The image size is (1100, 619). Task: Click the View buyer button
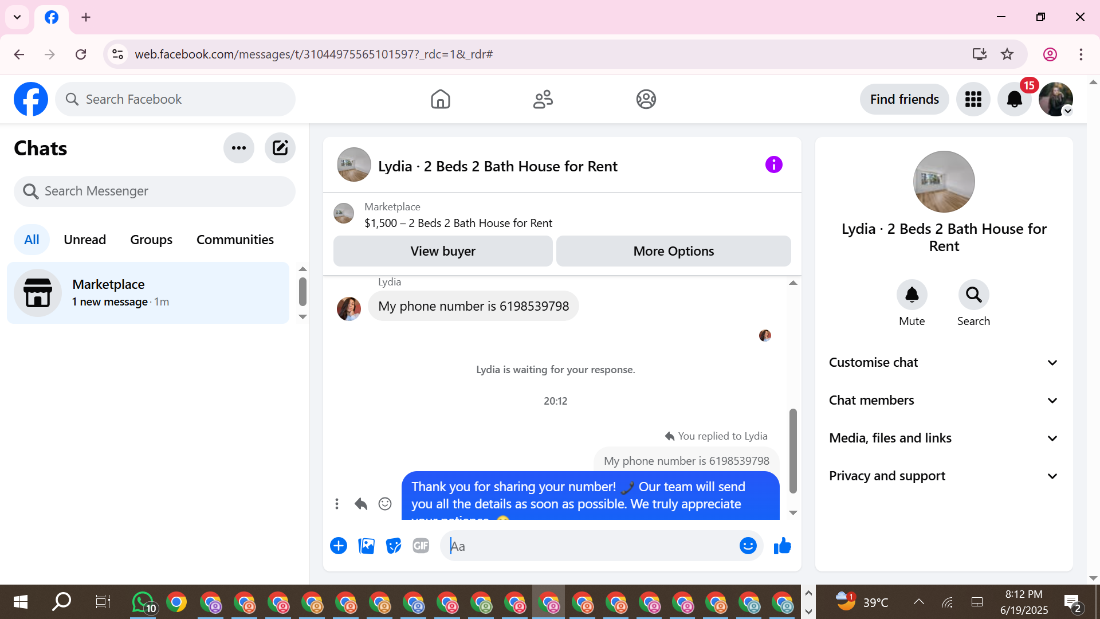[x=443, y=251]
